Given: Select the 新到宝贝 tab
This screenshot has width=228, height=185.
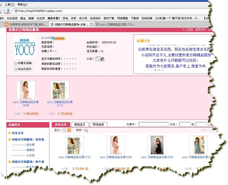Looking at the screenshot, I should coord(80,125).
